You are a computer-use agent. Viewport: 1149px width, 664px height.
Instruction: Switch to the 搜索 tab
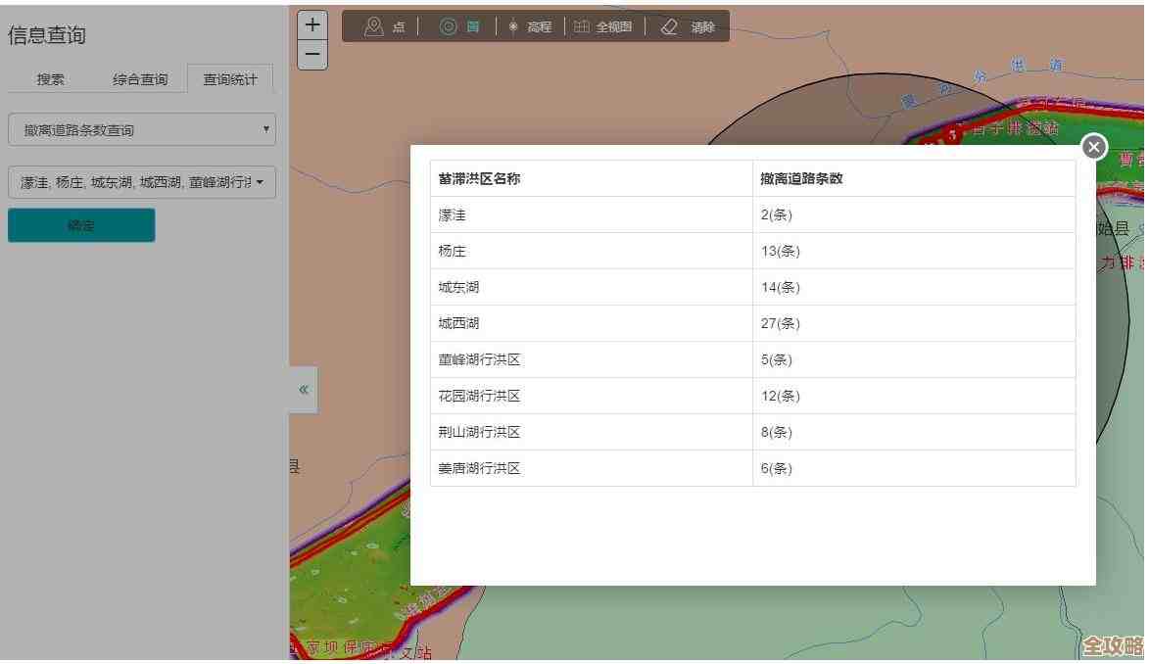[x=50, y=78]
